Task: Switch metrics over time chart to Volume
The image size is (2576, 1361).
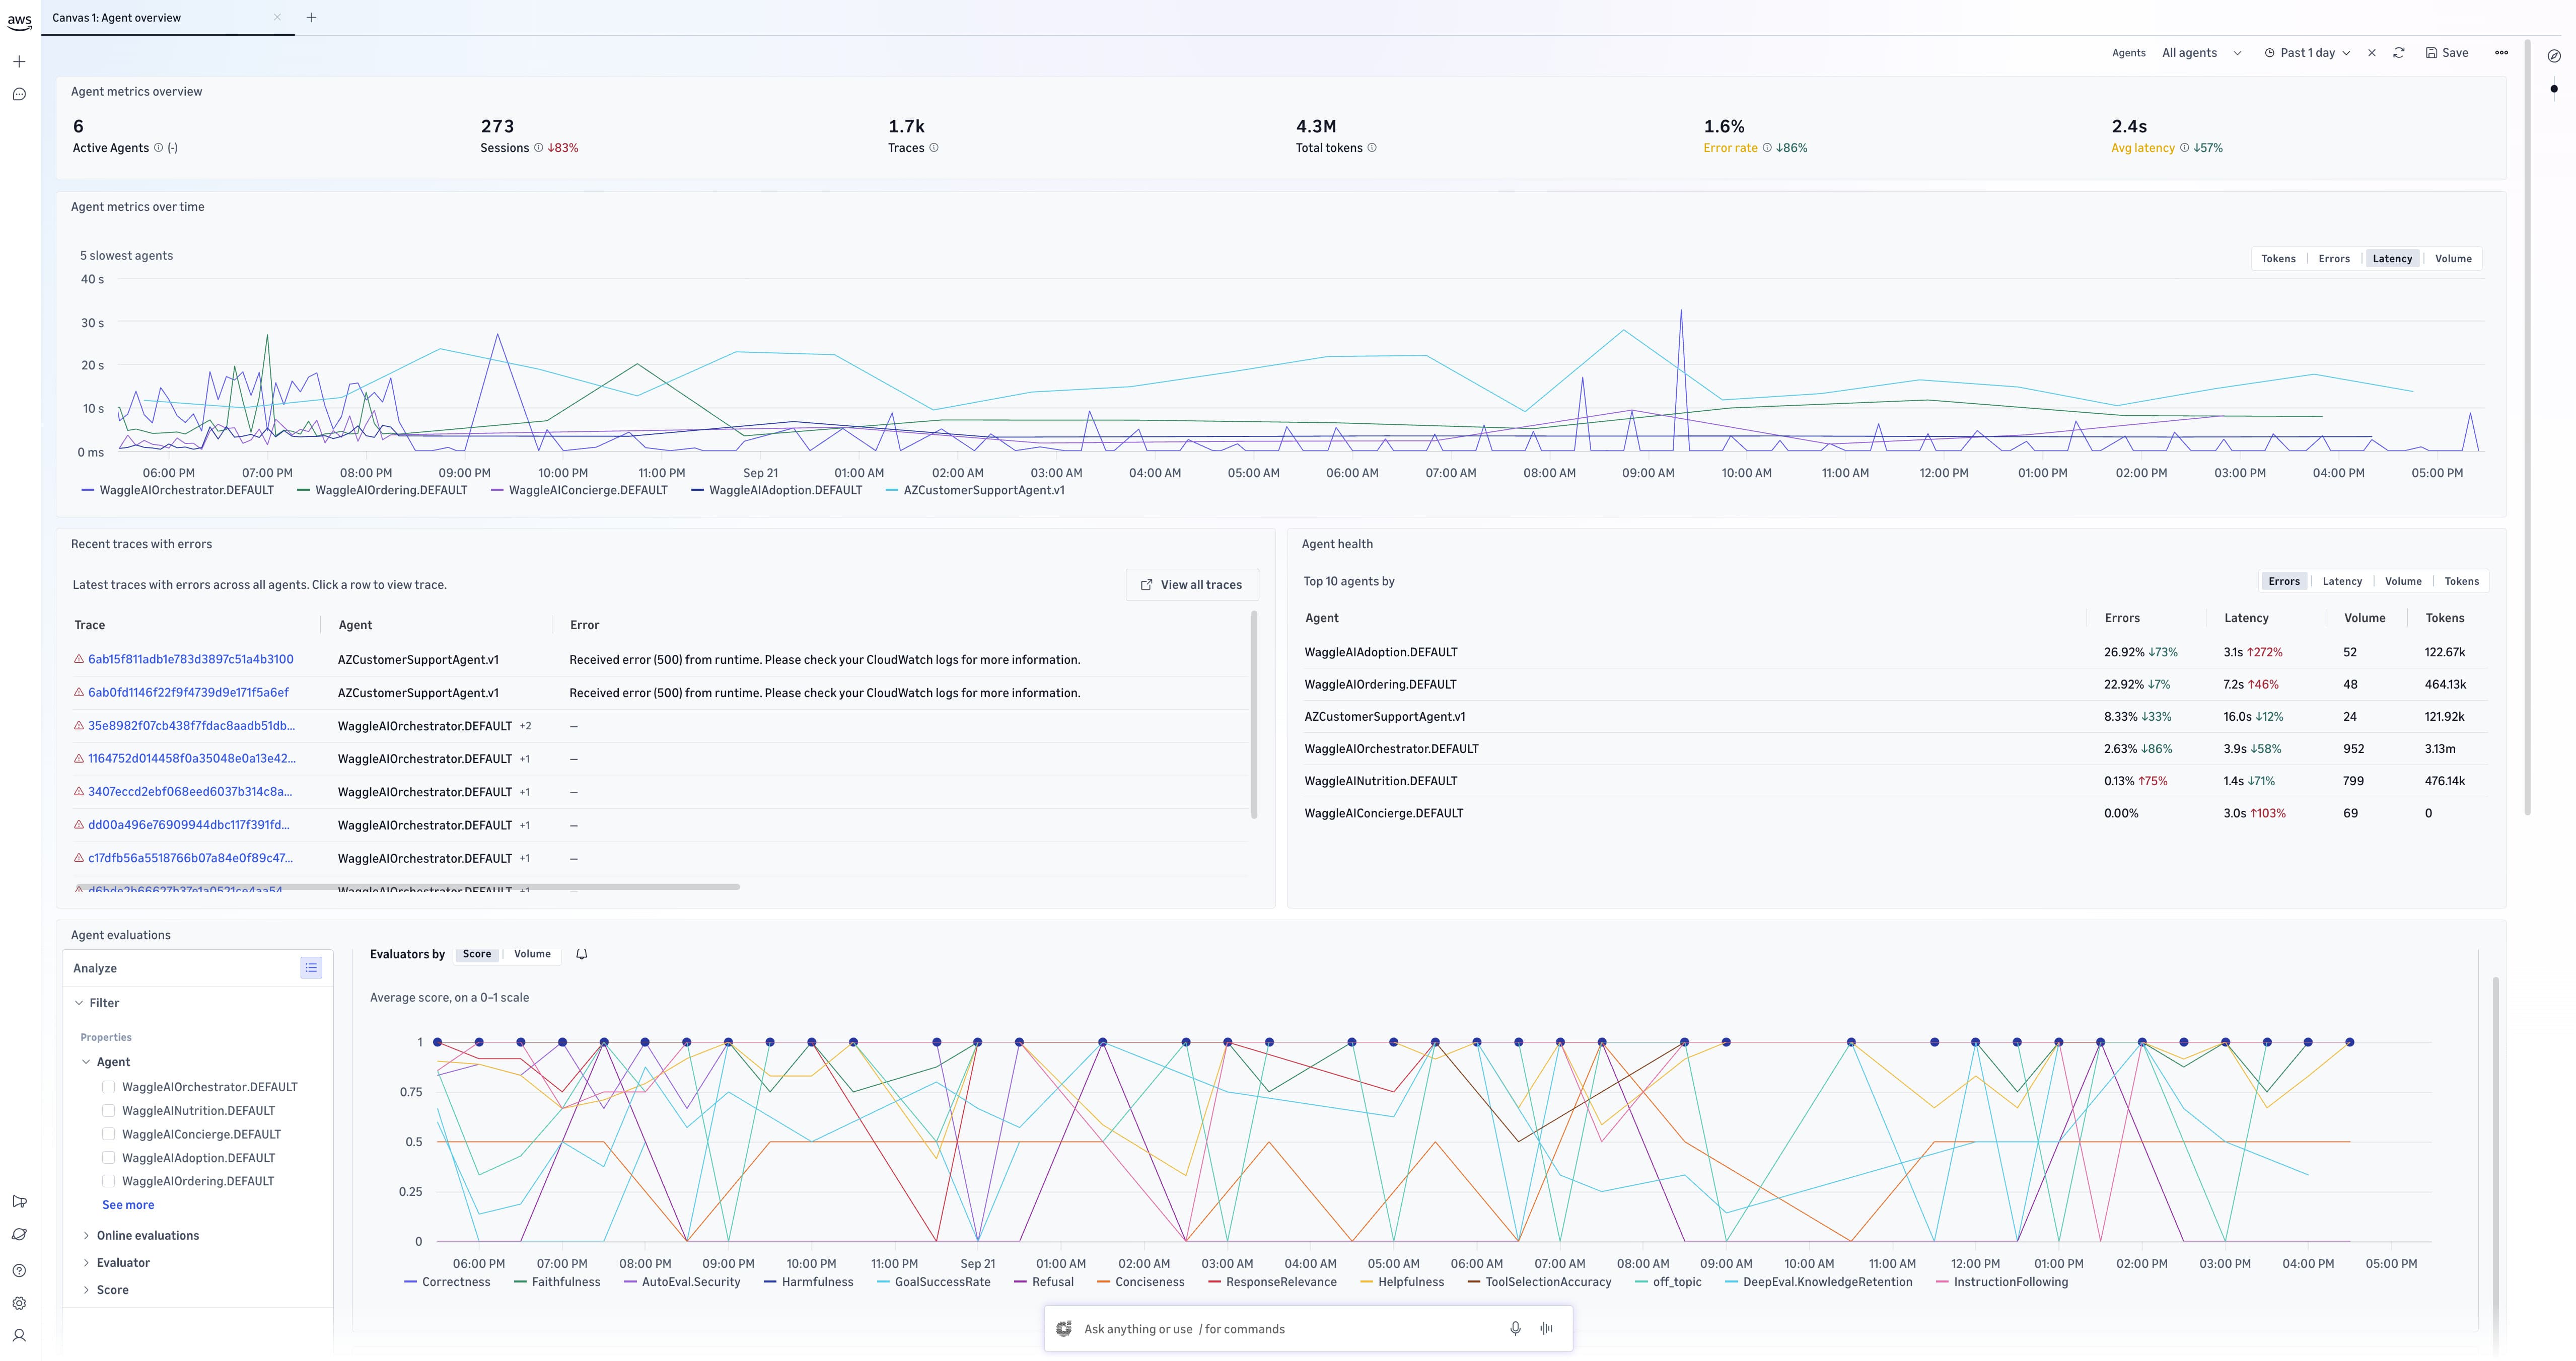Action: point(2453,259)
